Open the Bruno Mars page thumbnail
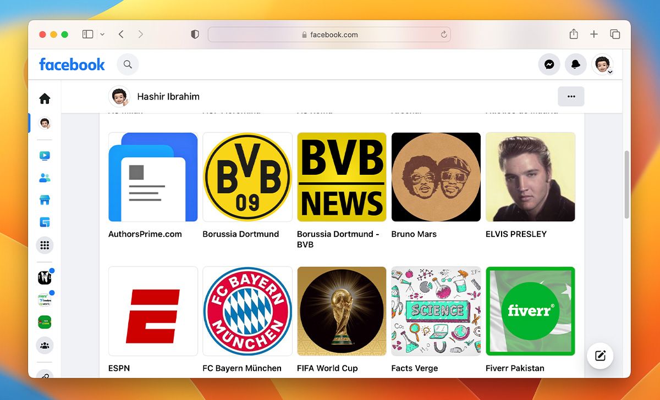The height and width of the screenshot is (400, 660). pyautogui.click(x=436, y=177)
